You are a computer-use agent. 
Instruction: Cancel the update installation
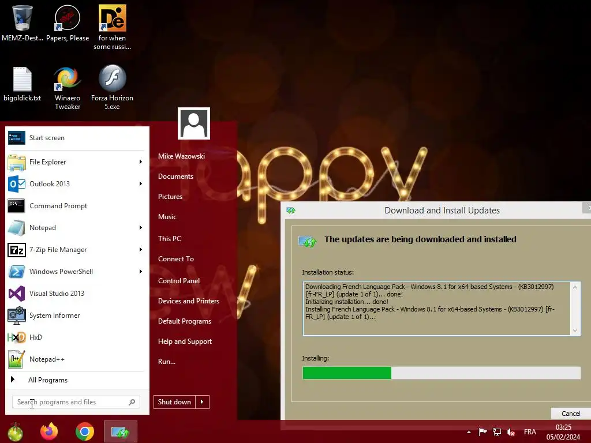(571, 413)
